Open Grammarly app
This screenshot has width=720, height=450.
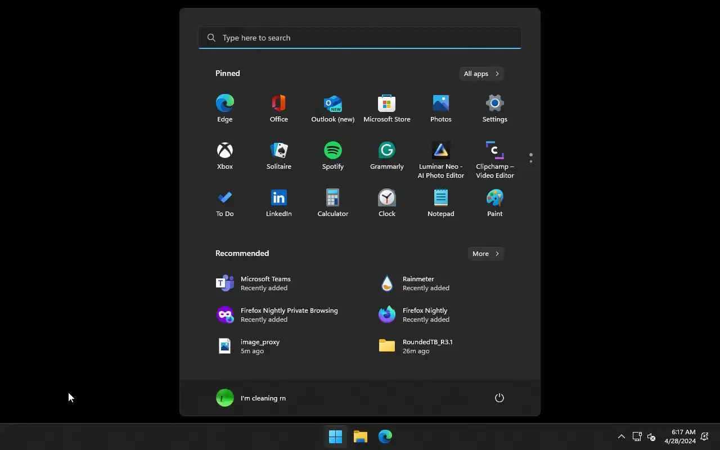pyautogui.click(x=387, y=156)
